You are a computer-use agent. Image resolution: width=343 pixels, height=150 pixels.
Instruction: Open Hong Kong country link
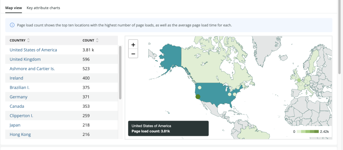click(x=20, y=134)
